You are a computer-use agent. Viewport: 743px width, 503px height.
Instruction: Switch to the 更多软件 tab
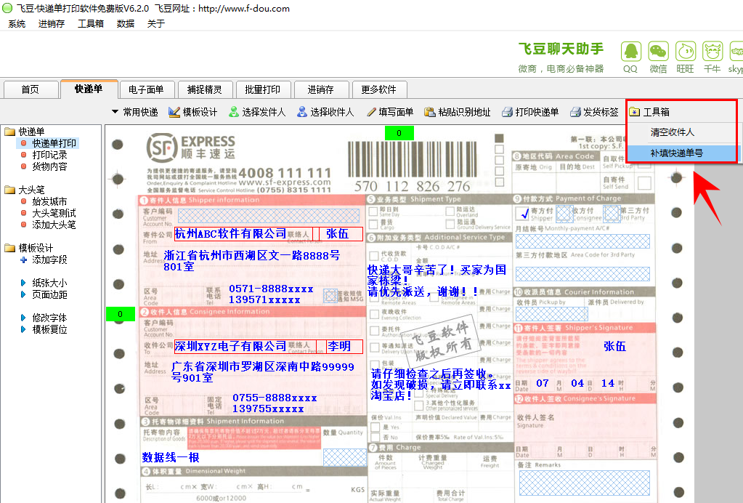378,89
